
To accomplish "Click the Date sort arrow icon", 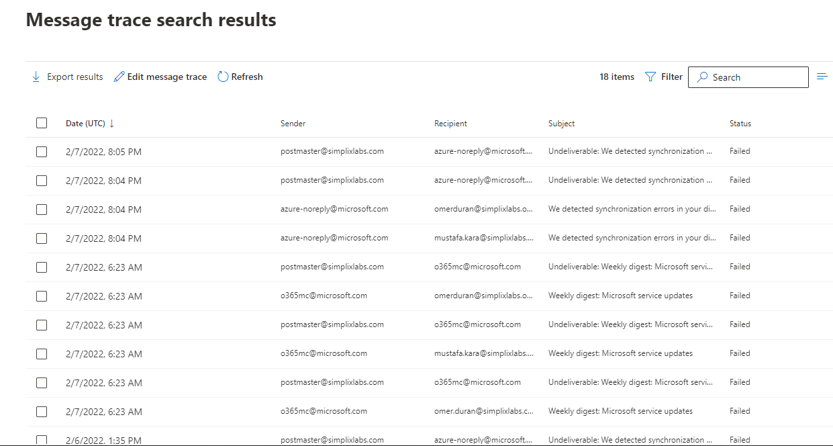I will tap(112, 124).
